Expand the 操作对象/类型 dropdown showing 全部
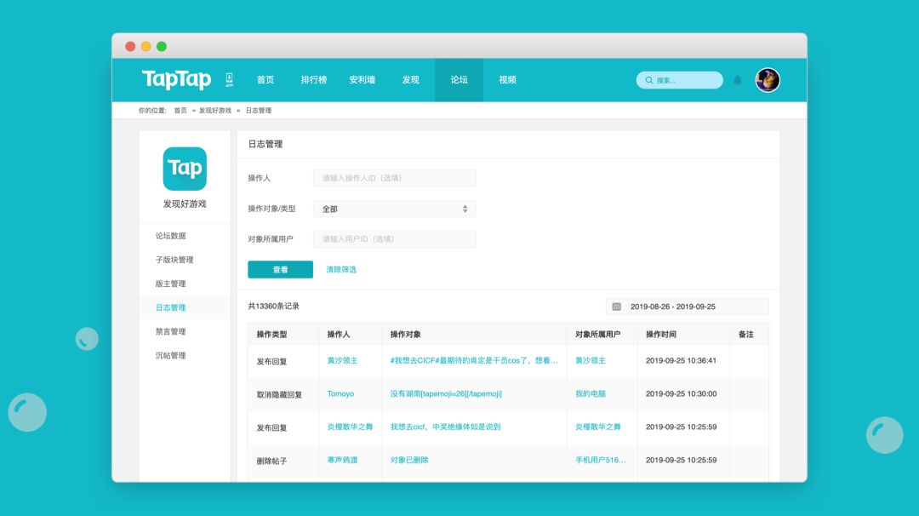 [x=394, y=209]
